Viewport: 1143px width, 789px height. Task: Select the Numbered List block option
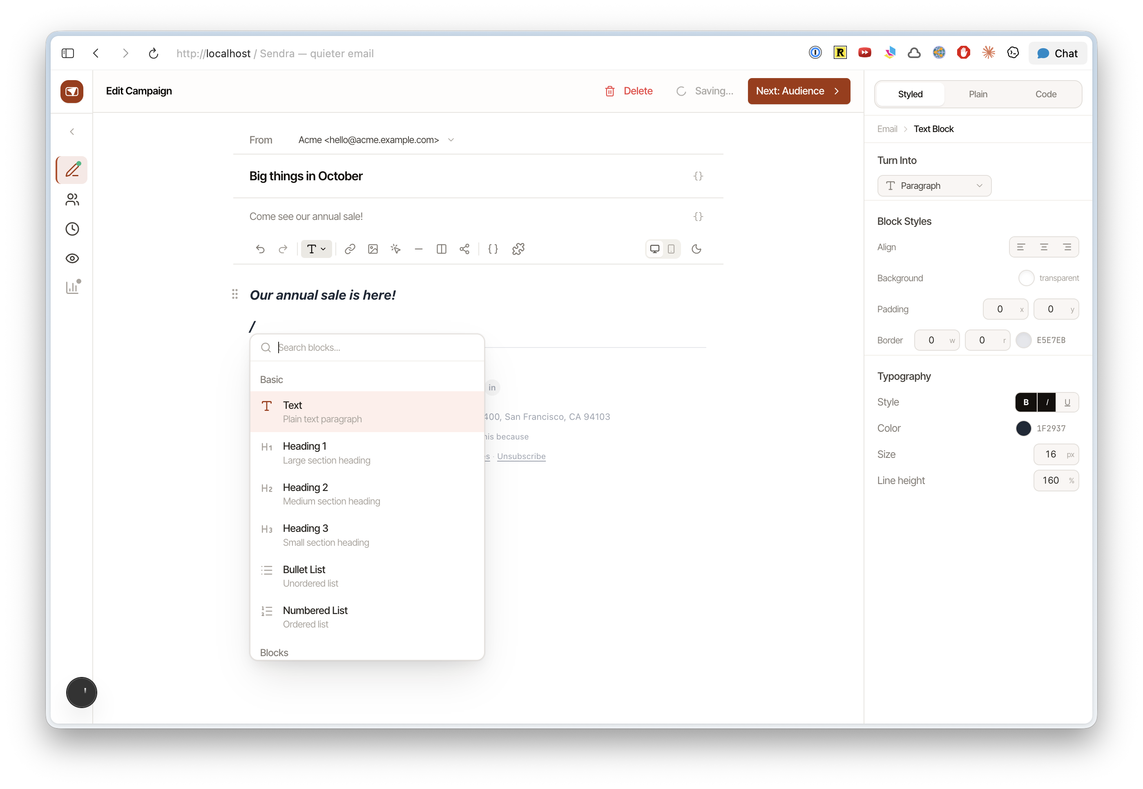coord(367,617)
